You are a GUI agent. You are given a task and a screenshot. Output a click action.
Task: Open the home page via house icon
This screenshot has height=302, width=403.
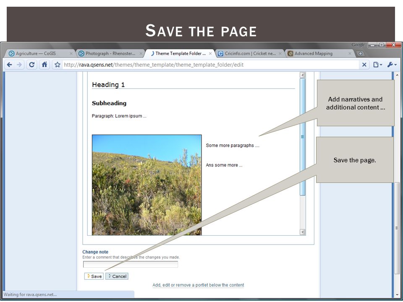click(x=44, y=65)
